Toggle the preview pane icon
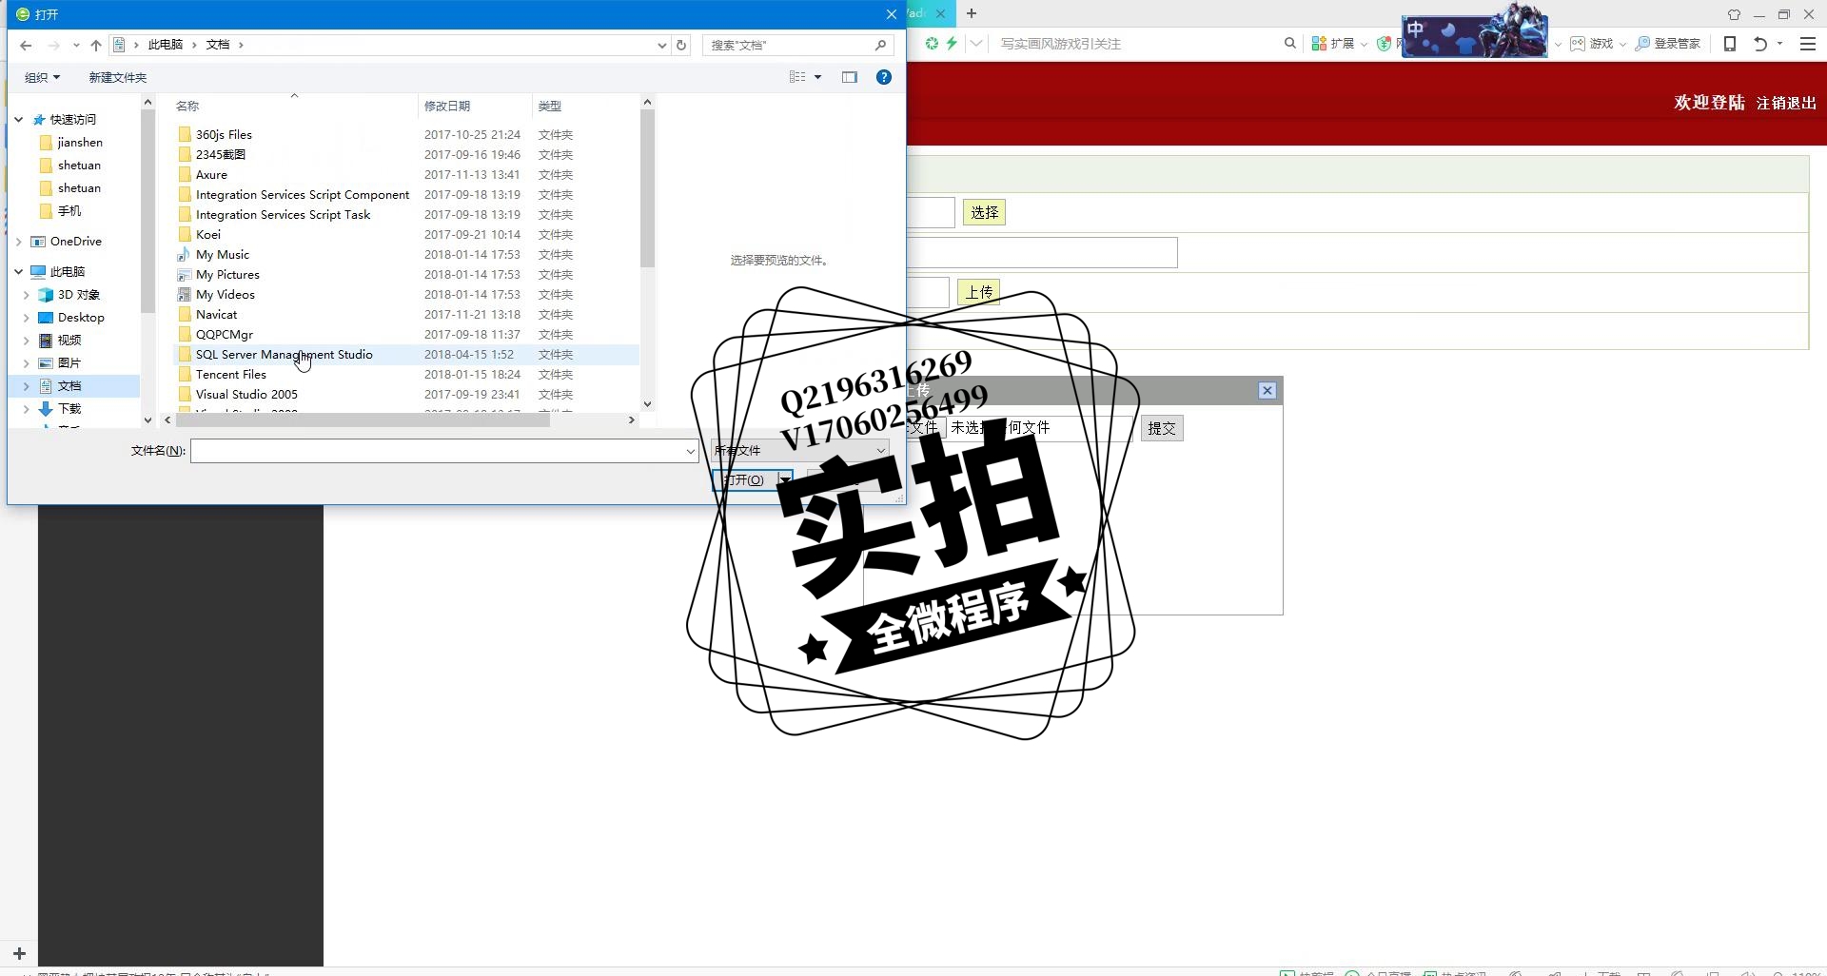The height and width of the screenshot is (976, 1827). 850,77
